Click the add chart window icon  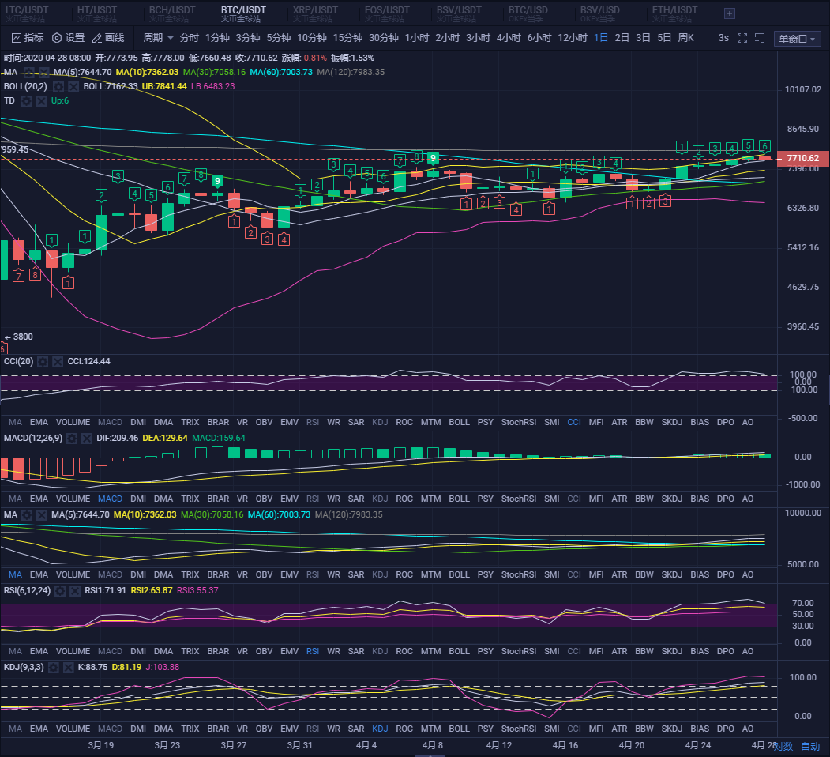pyautogui.click(x=760, y=37)
